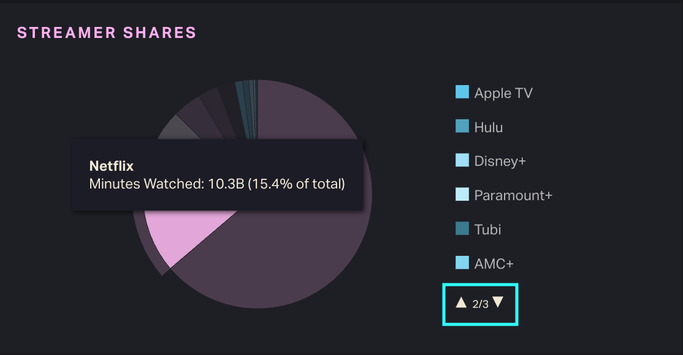Click the Apple TV legend color square
Viewport: 683px width, 355px height.
(x=462, y=92)
